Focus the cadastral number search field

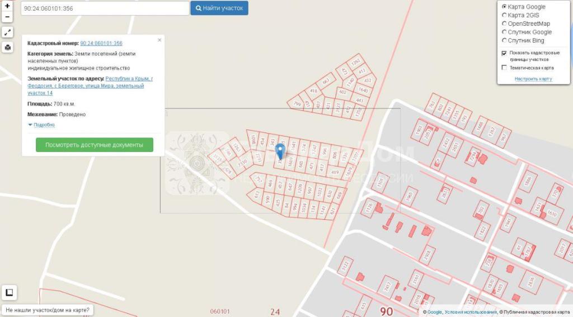pyautogui.click(x=105, y=8)
